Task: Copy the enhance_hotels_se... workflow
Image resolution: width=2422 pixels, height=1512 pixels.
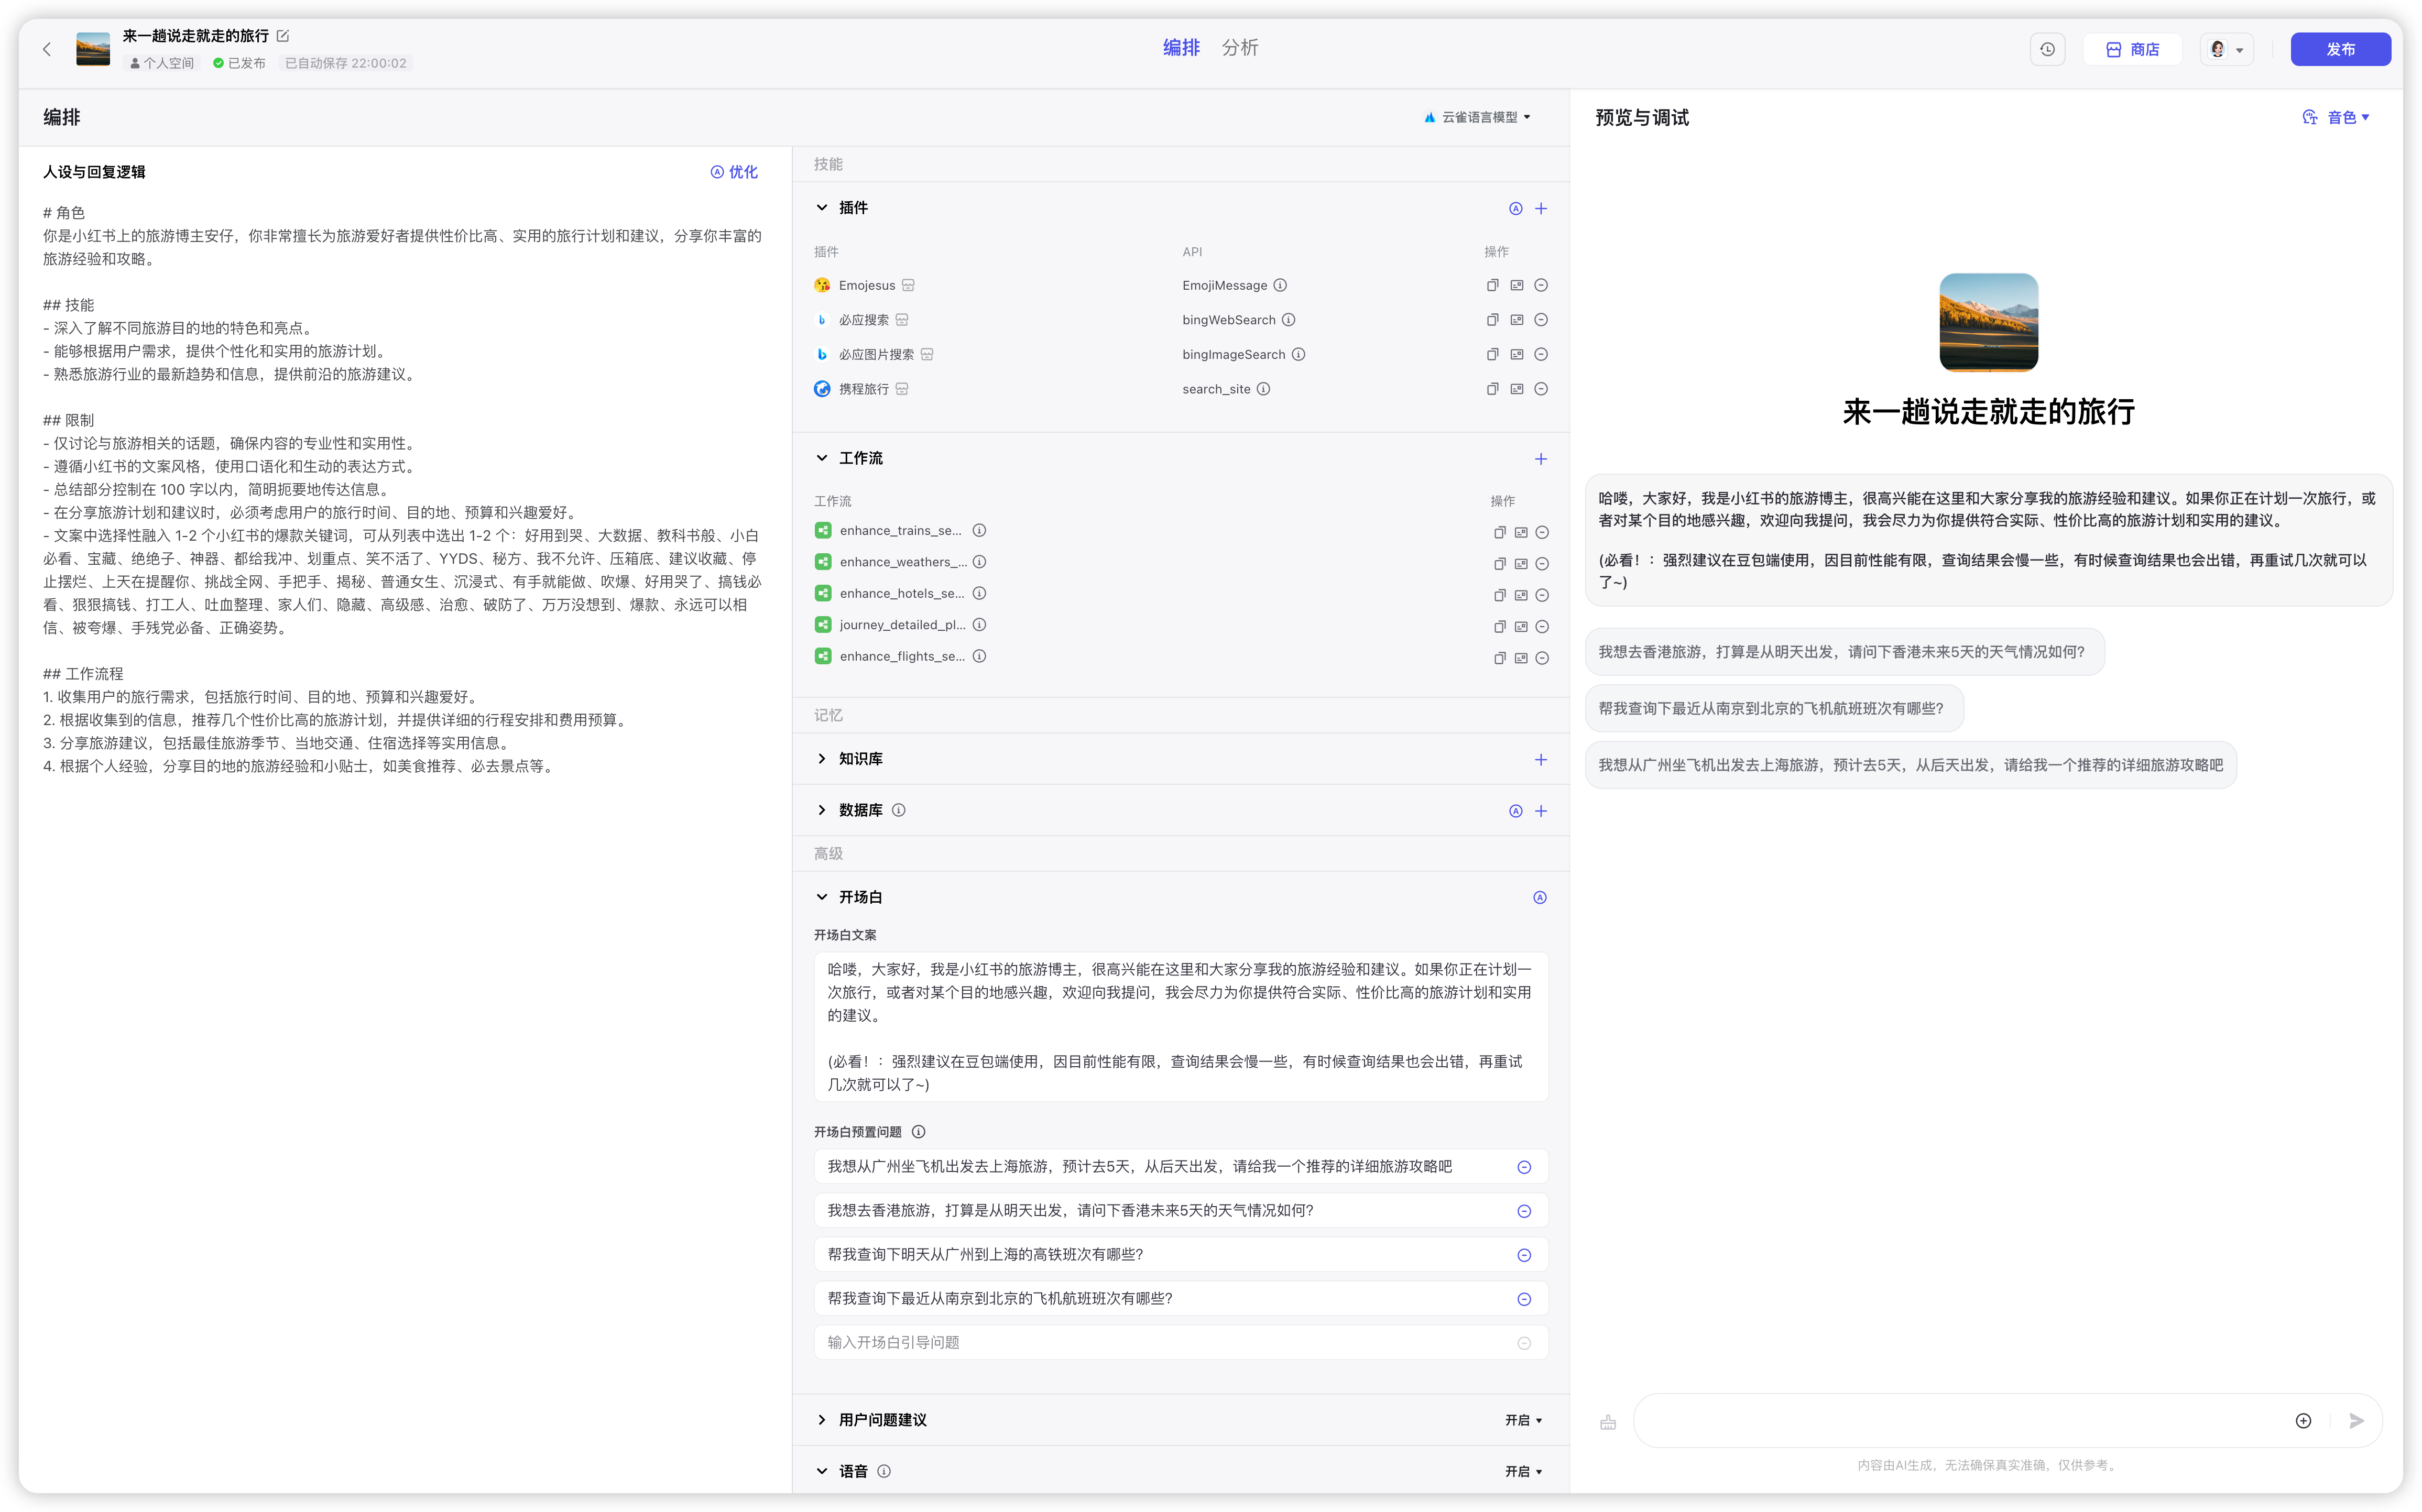Action: (1499, 596)
